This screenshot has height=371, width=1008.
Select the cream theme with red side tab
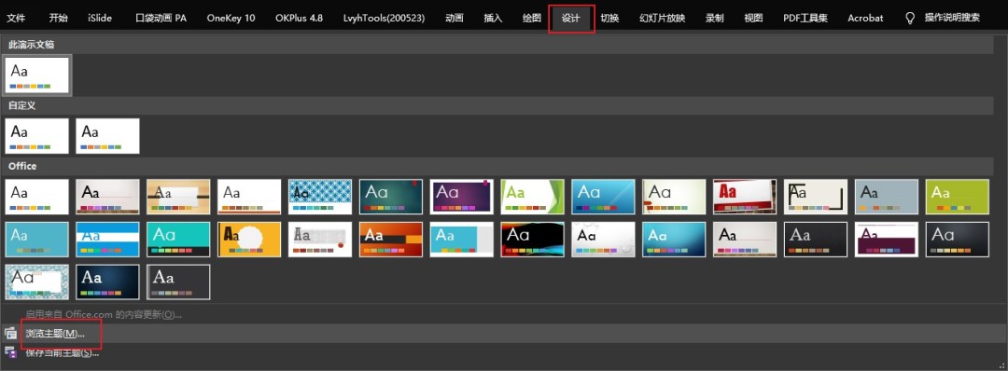674,197
